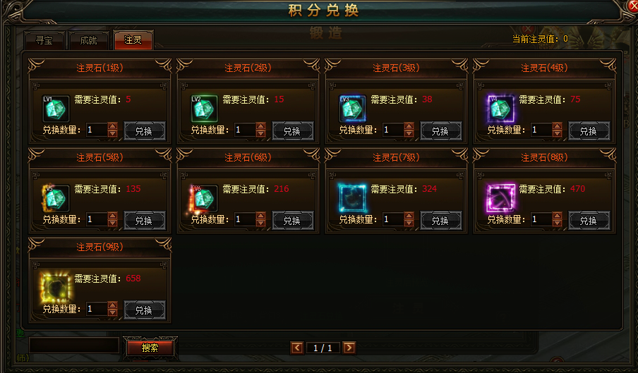Switch to the 寻宝 tab
Viewport: 638px width, 373px height.
[x=44, y=40]
